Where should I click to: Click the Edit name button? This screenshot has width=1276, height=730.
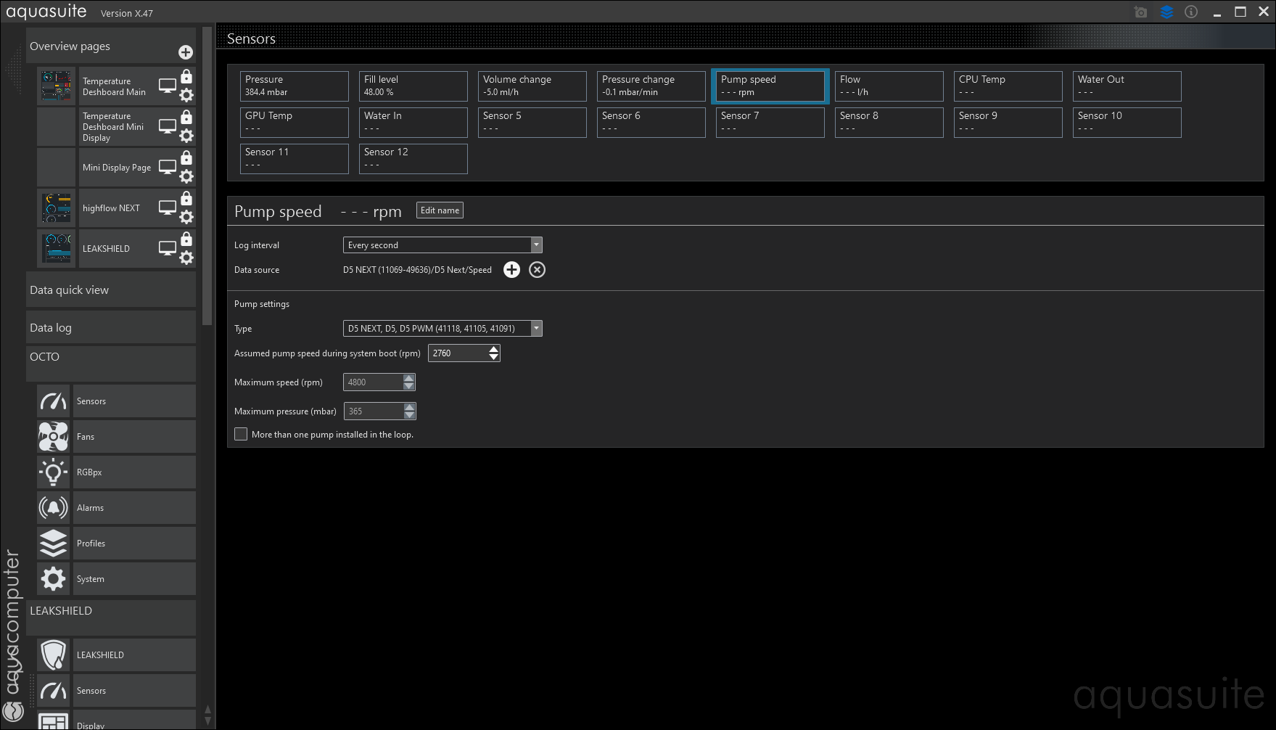pos(440,210)
